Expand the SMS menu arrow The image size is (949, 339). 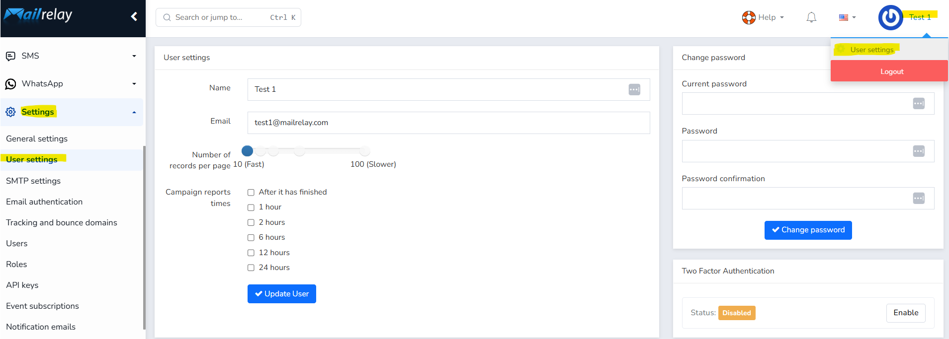click(x=134, y=56)
